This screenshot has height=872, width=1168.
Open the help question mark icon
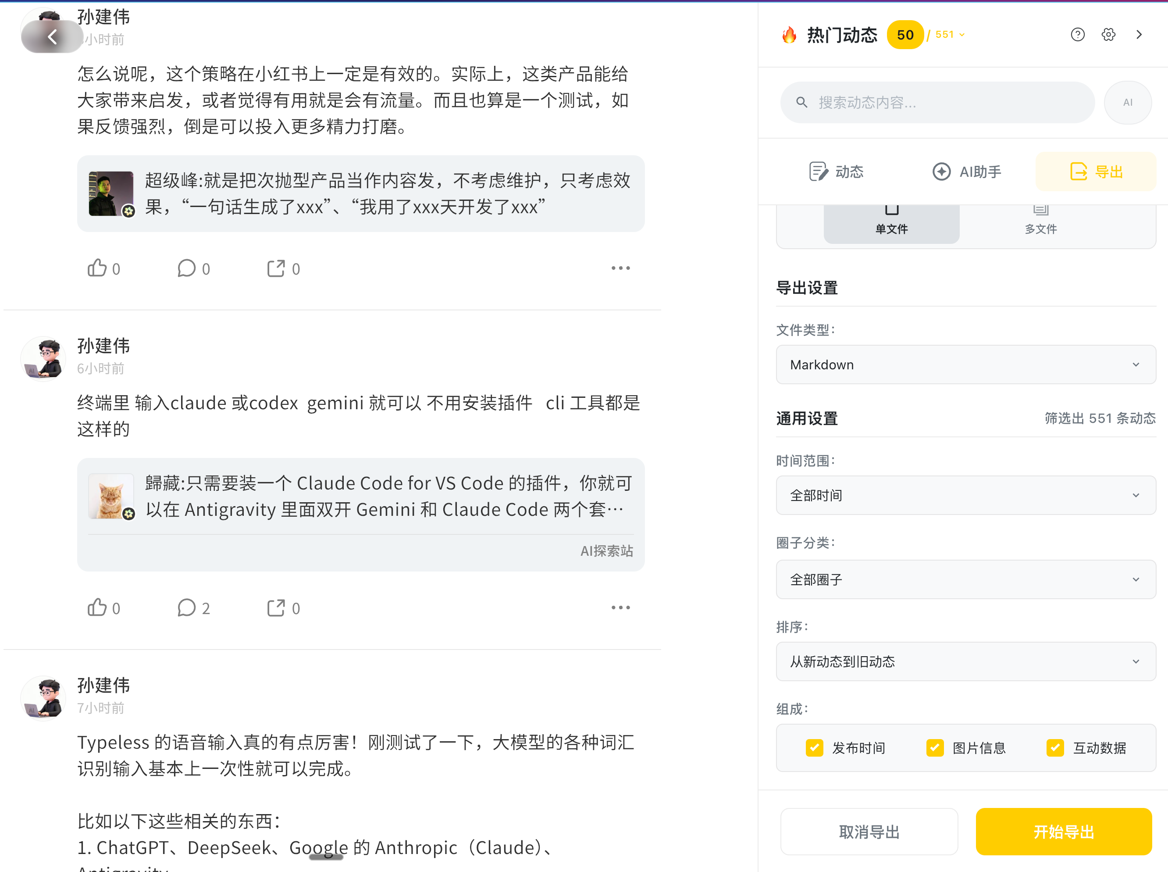click(x=1077, y=35)
